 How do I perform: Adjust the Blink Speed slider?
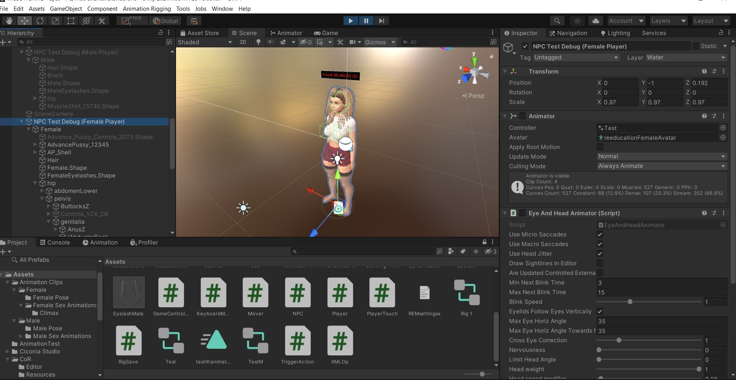tap(649, 302)
